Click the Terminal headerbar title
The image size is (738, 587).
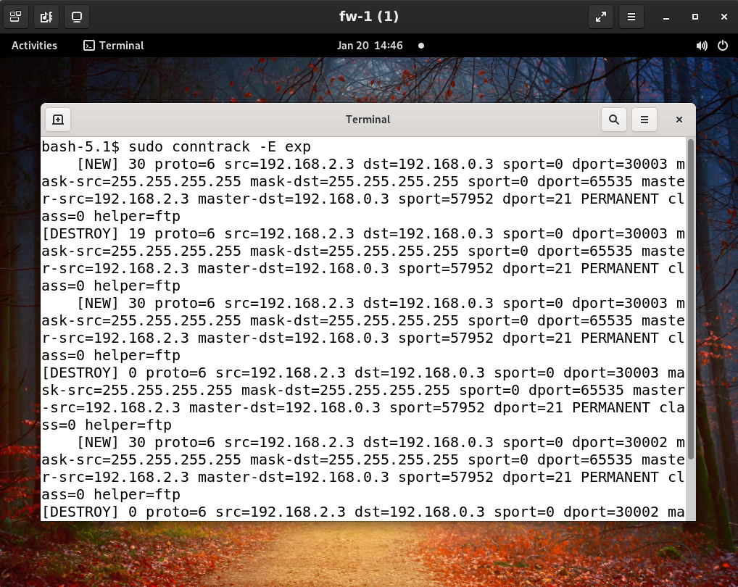368,120
